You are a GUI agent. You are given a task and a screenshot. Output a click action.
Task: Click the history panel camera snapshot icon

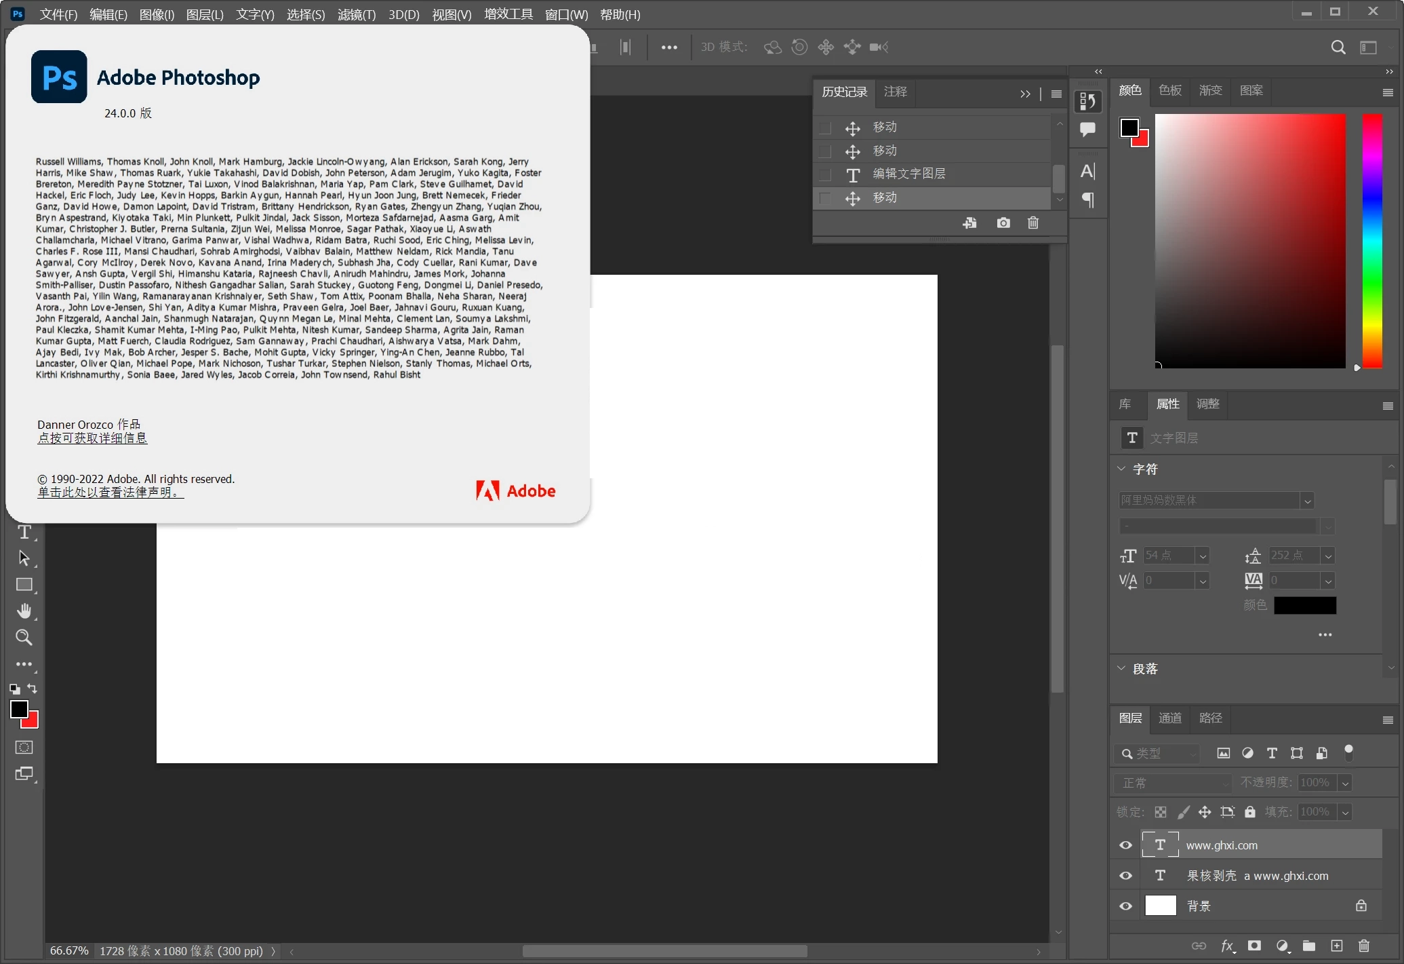click(1003, 223)
